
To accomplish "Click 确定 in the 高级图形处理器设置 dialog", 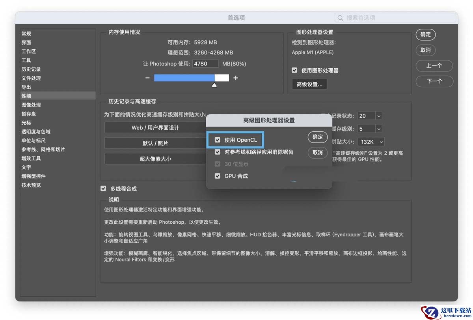I will [x=318, y=137].
